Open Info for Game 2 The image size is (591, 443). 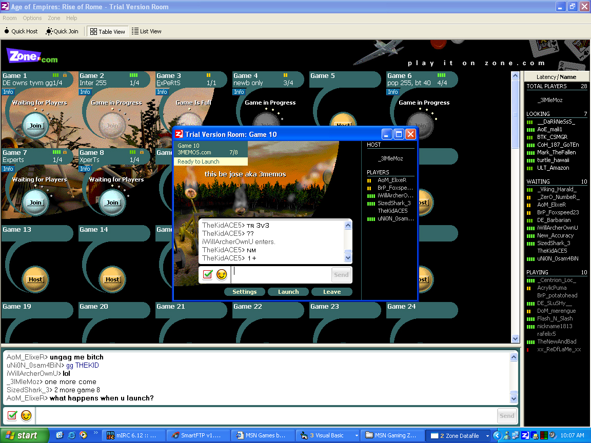85,92
